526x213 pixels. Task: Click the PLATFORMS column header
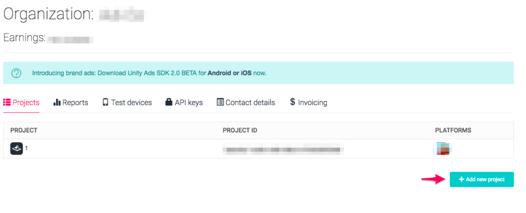tap(453, 130)
